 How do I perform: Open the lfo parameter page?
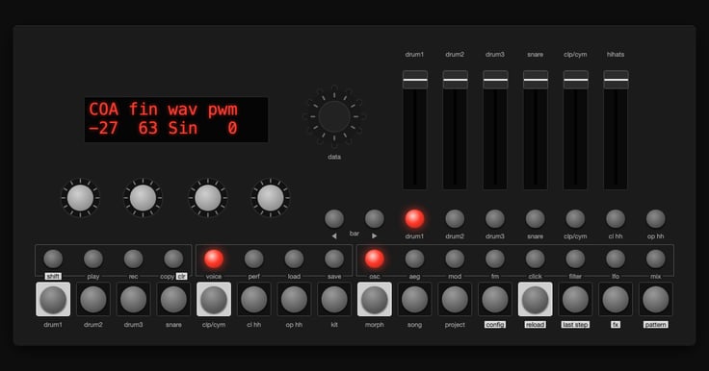[616, 260]
